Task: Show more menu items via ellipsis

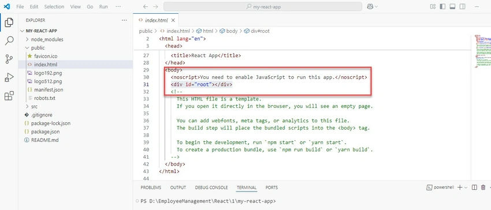Action: click(x=118, y=6)
